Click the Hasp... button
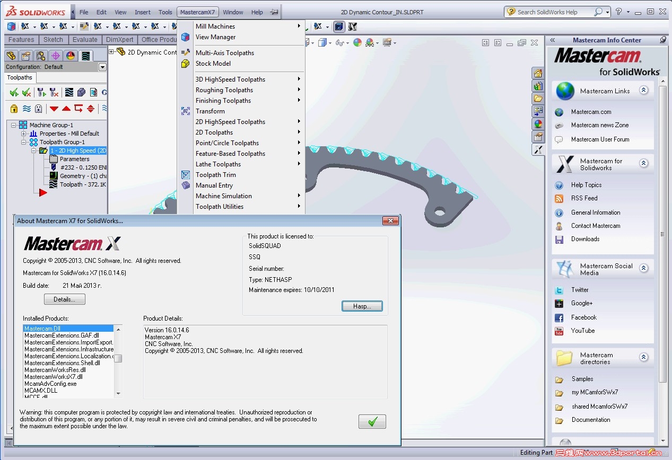 pyautogui.click(x=361, y=306)
